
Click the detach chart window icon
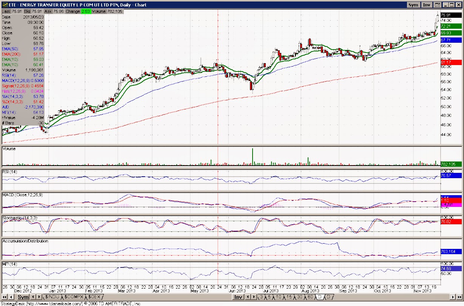click(437, 5)
